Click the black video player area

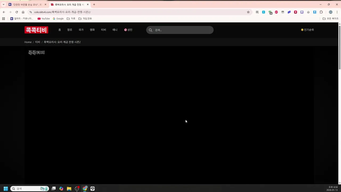pyautogui.click(x=169, y=115)
